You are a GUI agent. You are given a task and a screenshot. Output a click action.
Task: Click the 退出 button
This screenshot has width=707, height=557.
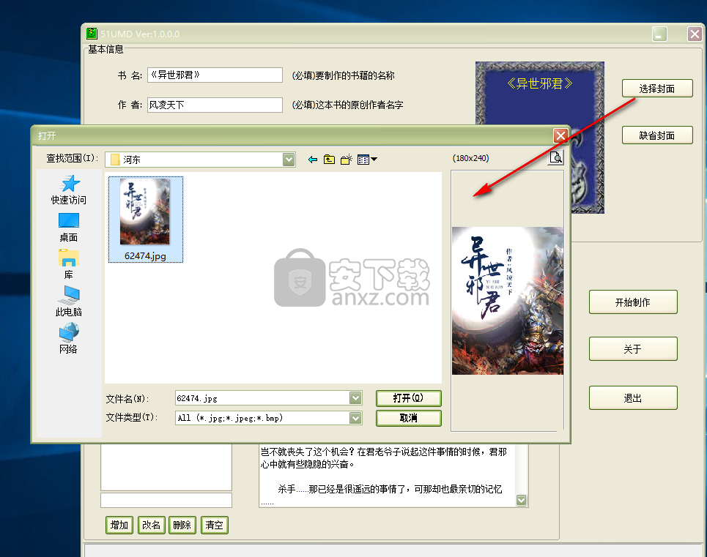tap(632, 398)
